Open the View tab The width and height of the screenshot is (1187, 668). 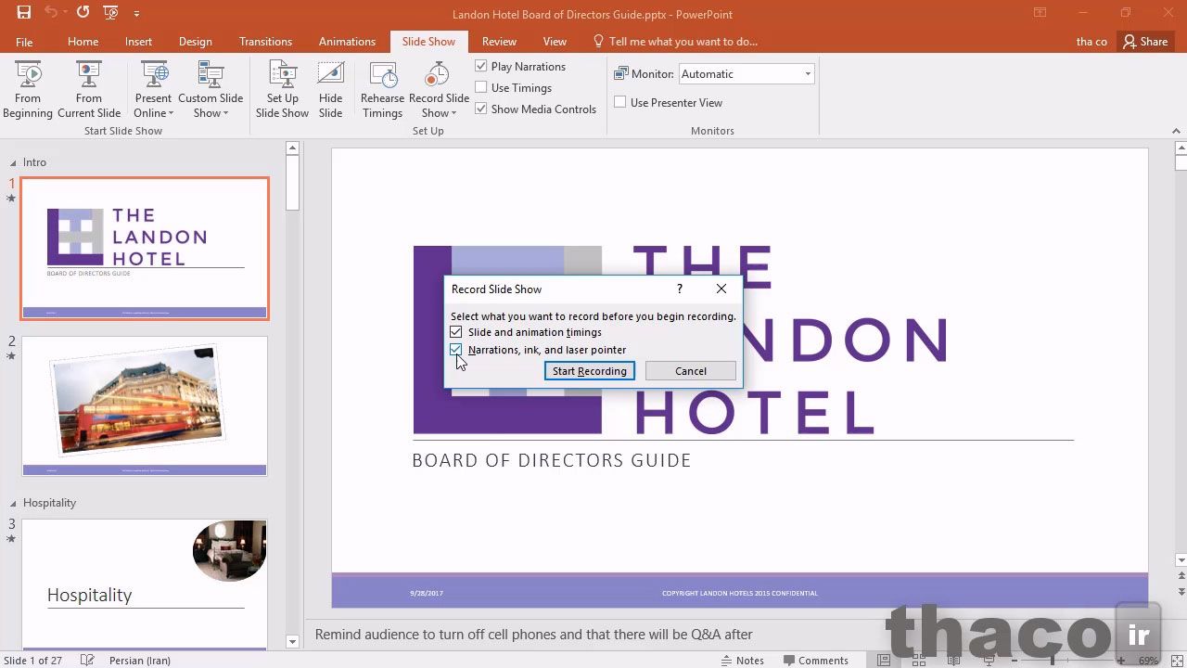(x=555, y=42)
